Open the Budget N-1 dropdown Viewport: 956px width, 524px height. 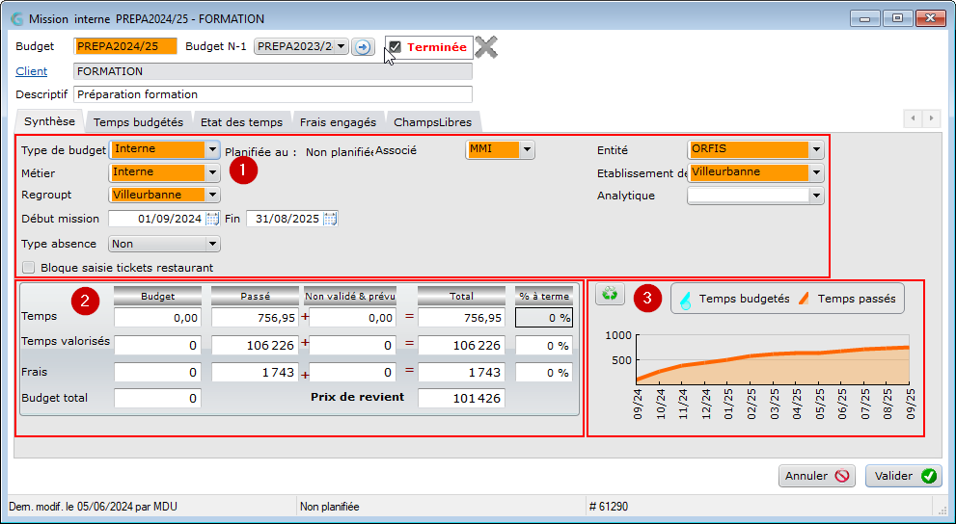[x=341, y=46]
